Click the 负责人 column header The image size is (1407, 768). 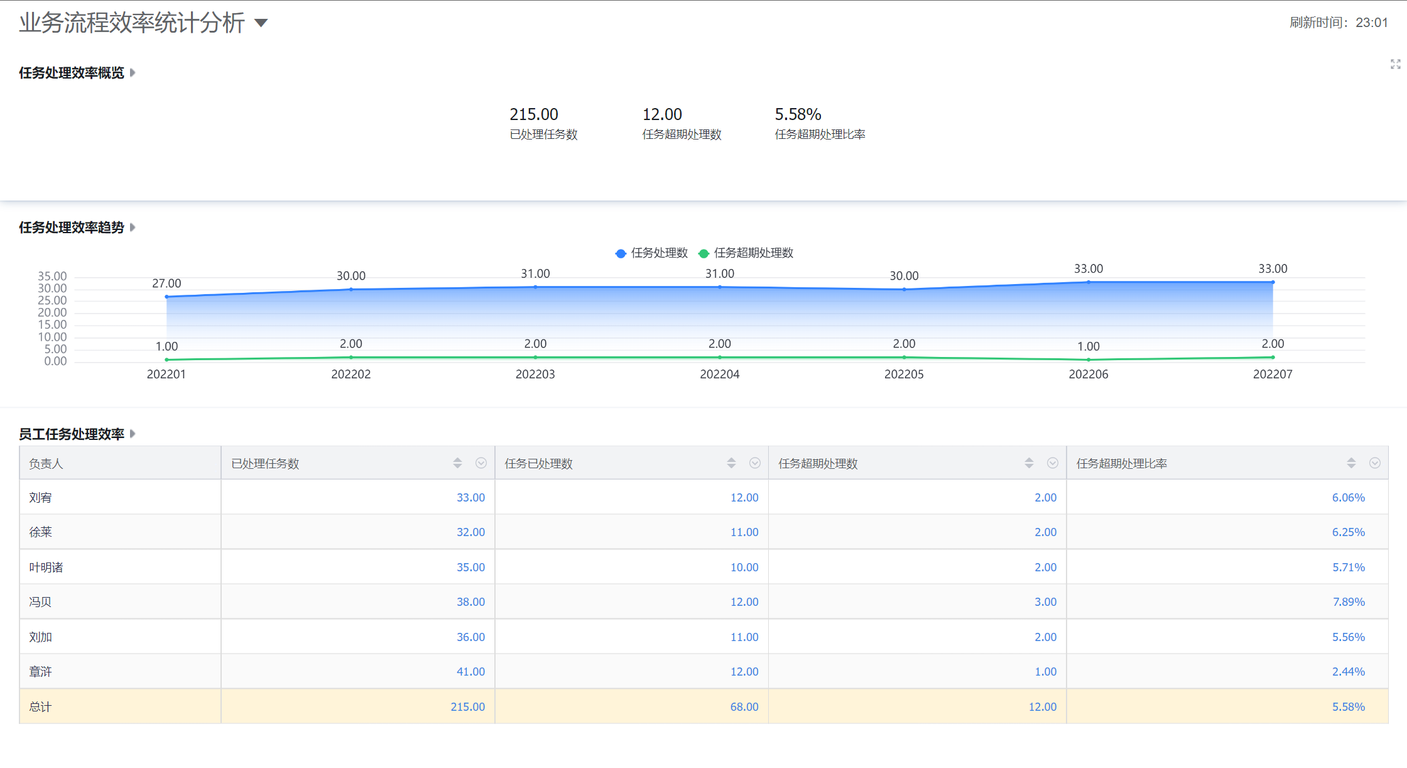click(120, 463)
